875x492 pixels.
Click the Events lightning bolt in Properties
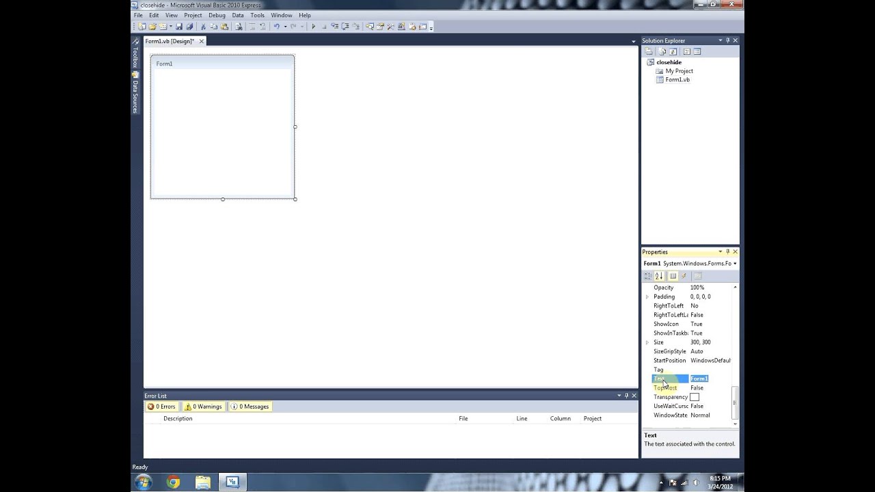[684, 276]
